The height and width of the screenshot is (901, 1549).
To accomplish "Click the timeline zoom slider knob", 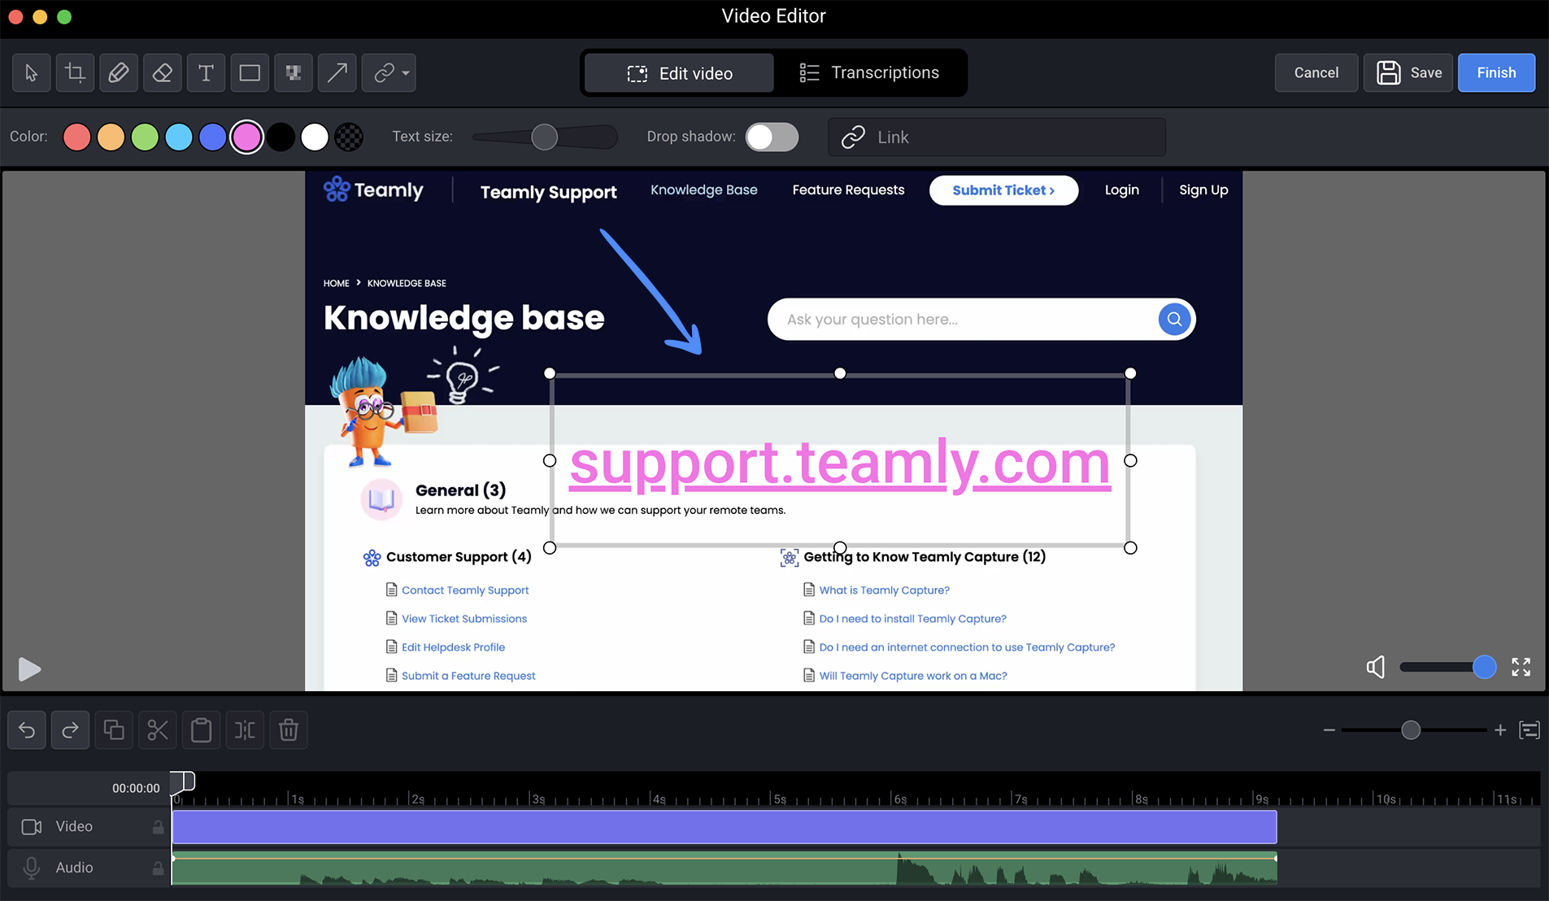I will 1411,730.
